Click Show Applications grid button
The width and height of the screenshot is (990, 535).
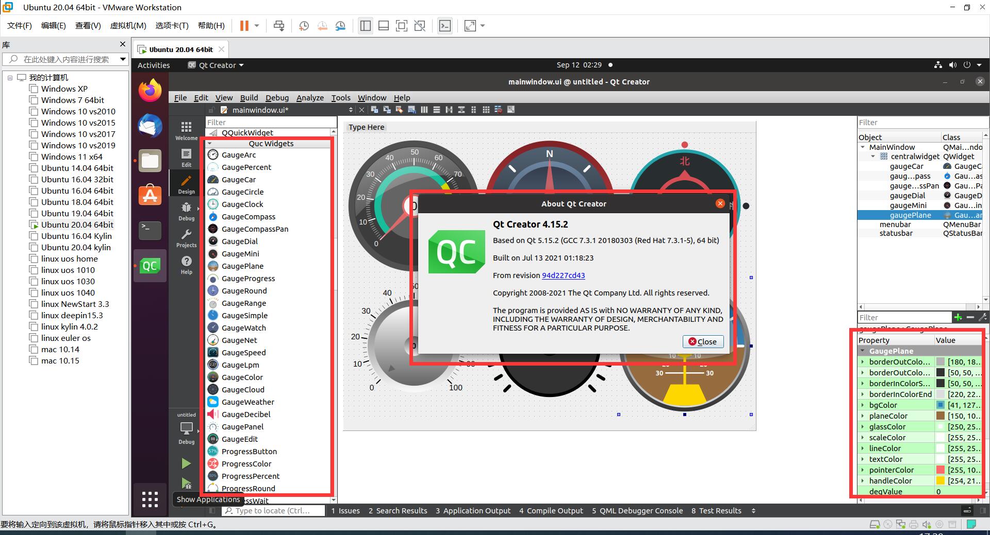(150, 499)
